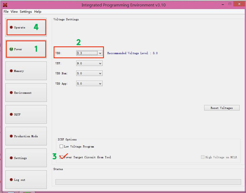The width and height of the screenshot is (246, 193).
Task: Open the Help menu
Action: [38, 12]
